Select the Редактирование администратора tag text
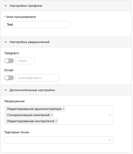 coord(34,109)
